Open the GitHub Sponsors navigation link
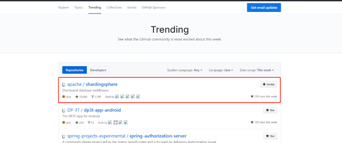Image resolution: width=342 pixels, height=143 pixels. coord(154,7)
